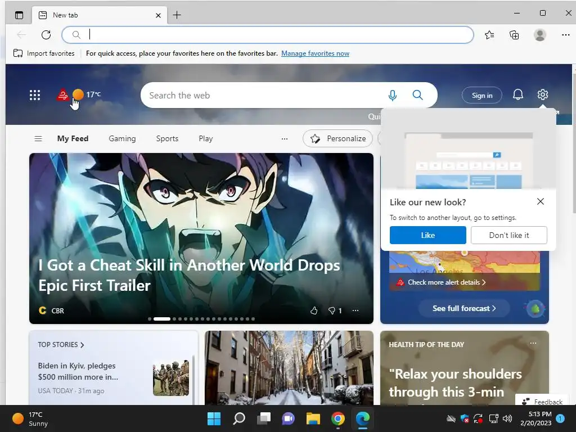Focus the browser address bar
This screenshot has width=576, height=432.
pos(267,35)
